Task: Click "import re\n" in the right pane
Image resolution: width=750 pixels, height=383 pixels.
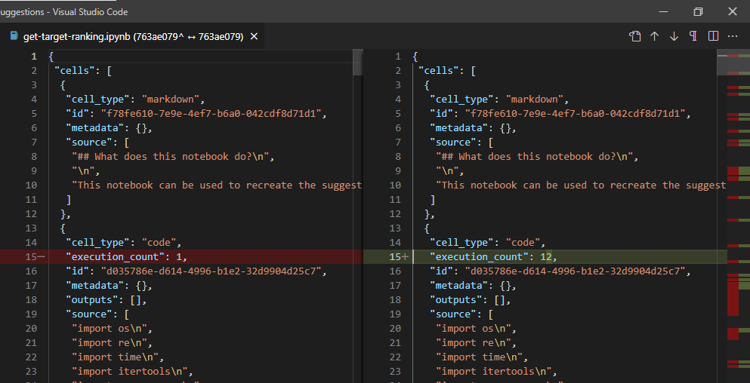Action: click(473, 343)
